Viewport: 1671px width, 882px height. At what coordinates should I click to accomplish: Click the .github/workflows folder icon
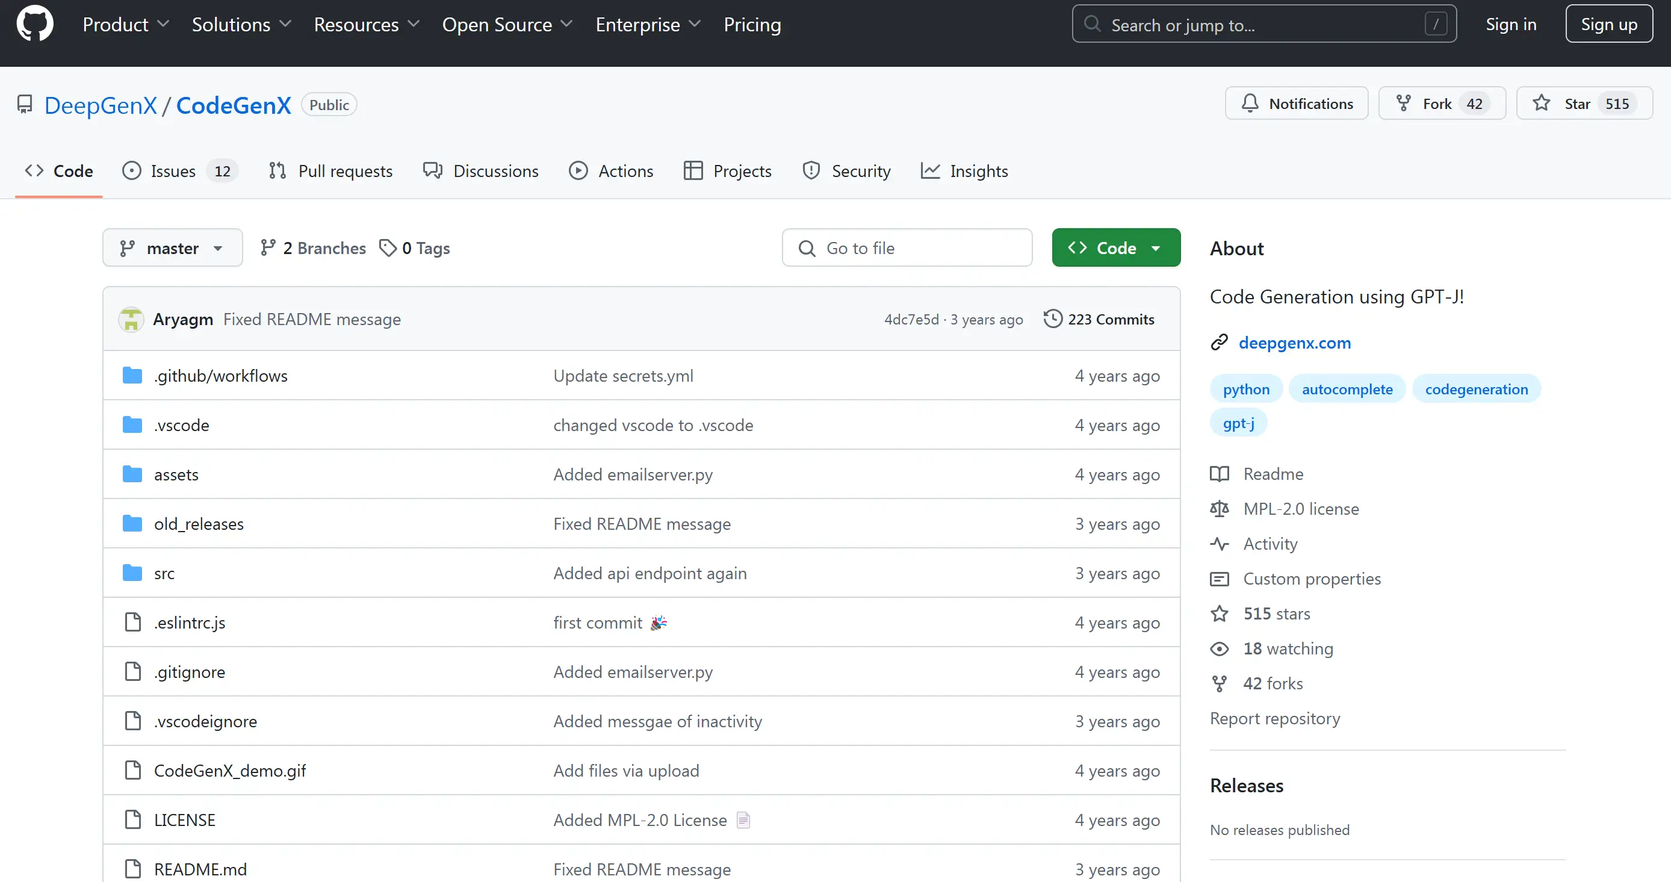point(132,376)
